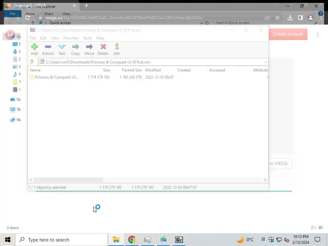
Task: Switch File Explorer to large icons view
Action: pyautogui.click(x=320, y=227)
